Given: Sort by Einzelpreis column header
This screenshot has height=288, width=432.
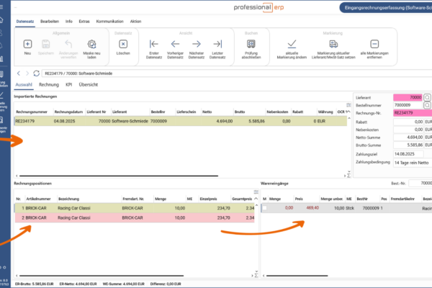Looking at the screenshot, I should [208, 199].
